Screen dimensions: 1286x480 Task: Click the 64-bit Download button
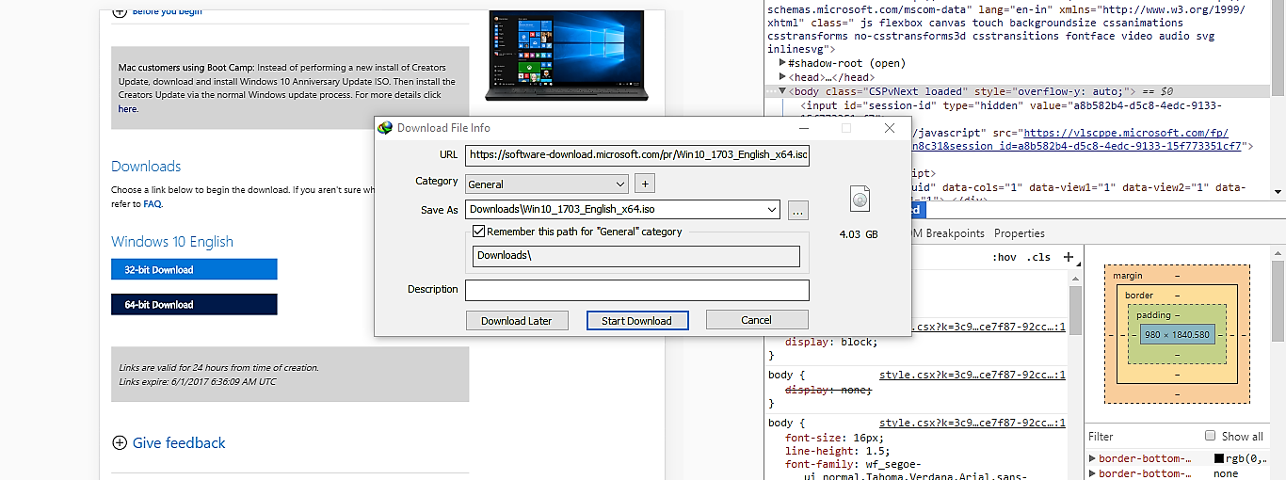(x=194, y=304)
